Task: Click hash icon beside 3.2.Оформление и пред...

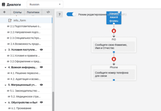Action: (x=8, y=62)
